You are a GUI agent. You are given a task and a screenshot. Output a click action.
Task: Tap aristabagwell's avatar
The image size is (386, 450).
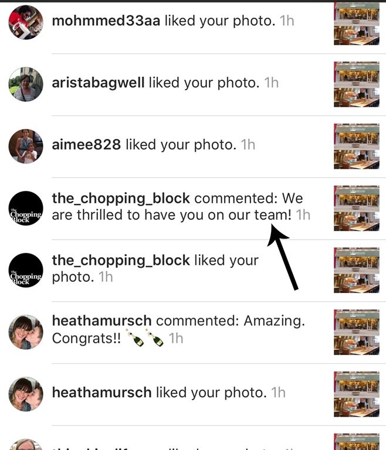tap(26, 84)
